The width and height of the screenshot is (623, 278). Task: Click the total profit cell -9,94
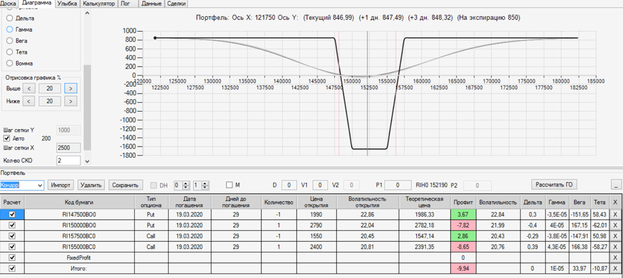463,268
